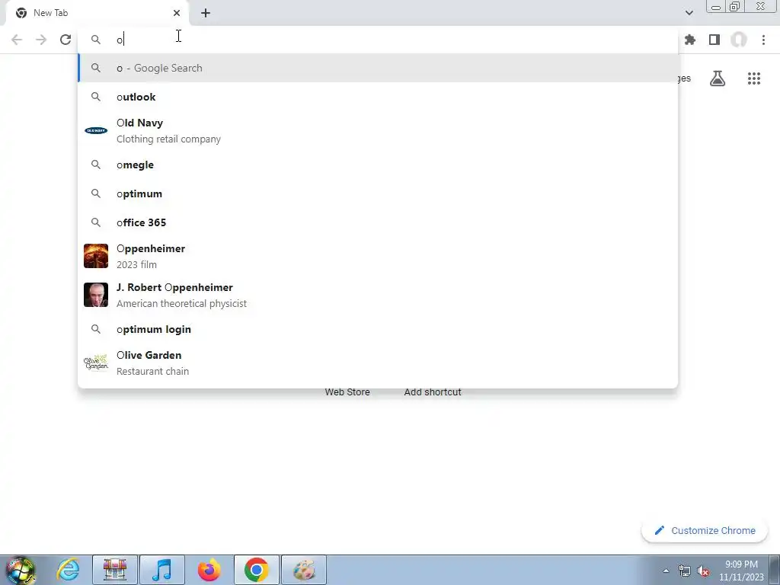Toggle the side panel icon
The image size is (780, 585).
[714, 40]
